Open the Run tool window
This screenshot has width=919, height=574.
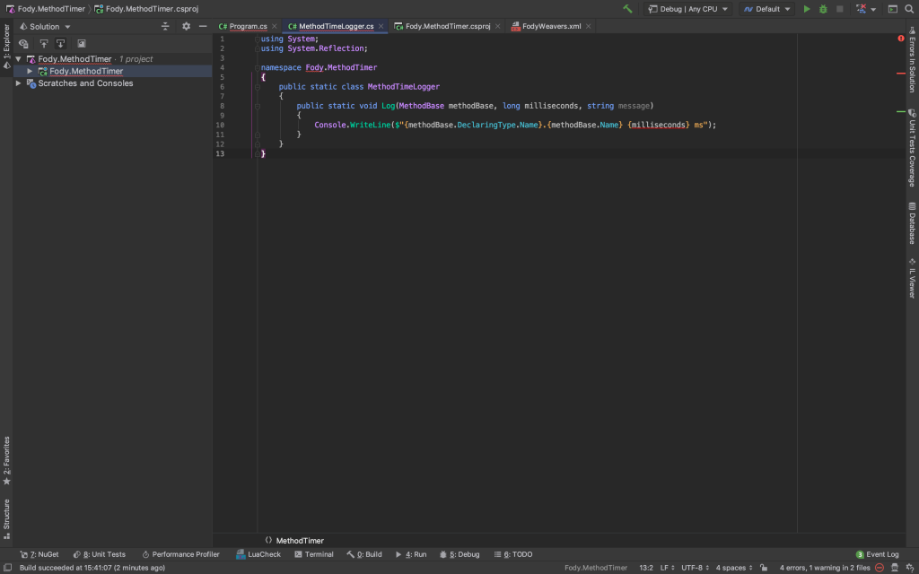click(x=410, y=554)
